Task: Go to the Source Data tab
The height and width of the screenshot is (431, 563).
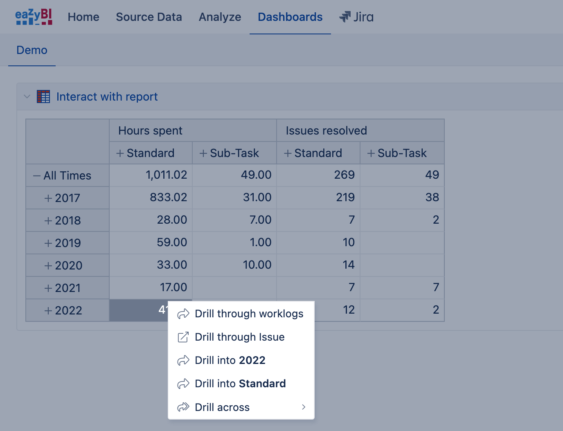Action: [149, 17]
